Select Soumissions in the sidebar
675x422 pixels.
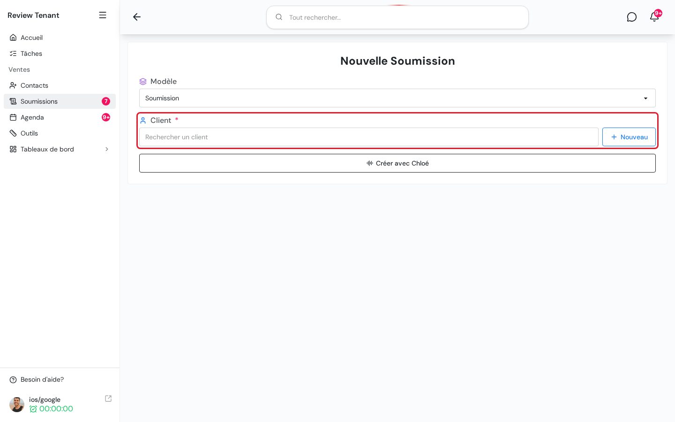tap(60, 101)
